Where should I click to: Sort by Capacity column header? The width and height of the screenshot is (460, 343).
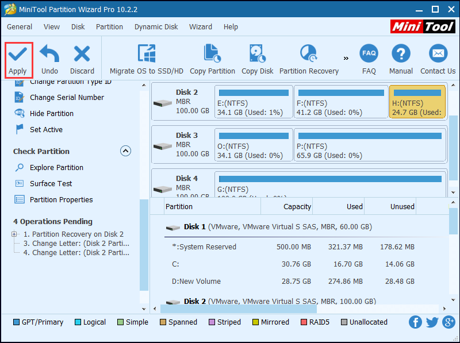point(286,206)
